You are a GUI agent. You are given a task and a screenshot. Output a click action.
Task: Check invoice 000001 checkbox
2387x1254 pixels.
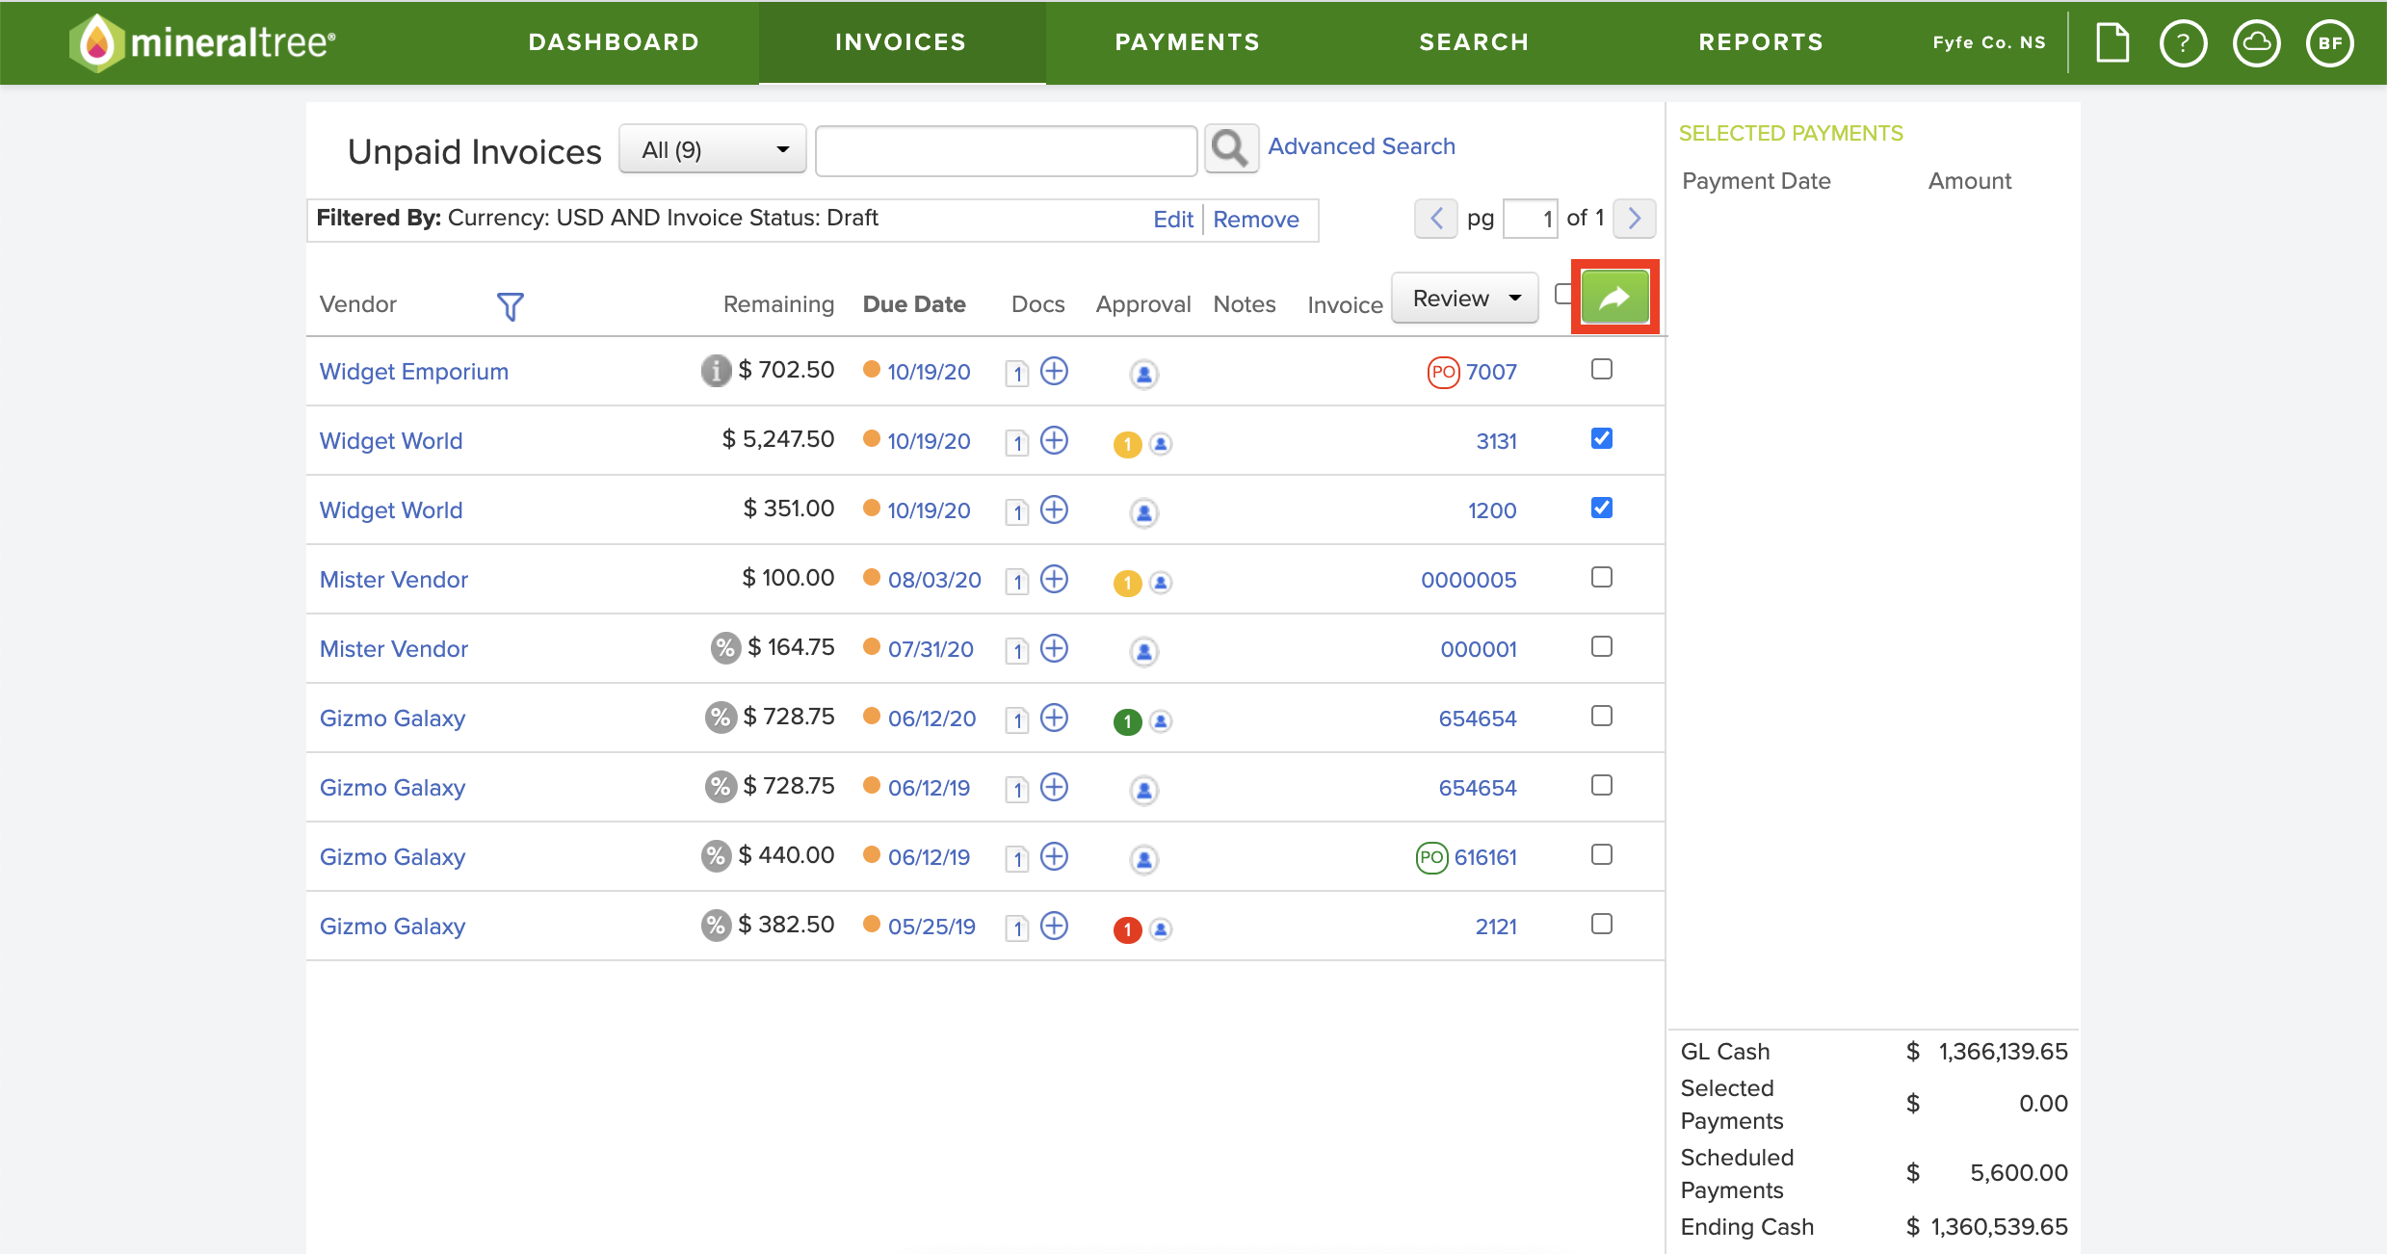(x=1601, y=646)
